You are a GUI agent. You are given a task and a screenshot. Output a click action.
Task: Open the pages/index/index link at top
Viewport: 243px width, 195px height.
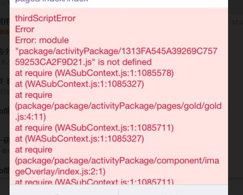pos(52,1)
